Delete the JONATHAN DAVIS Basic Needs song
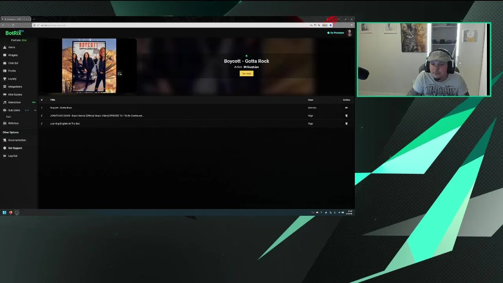The height and width of the screenshot is (283, 503). pos(346,116)
